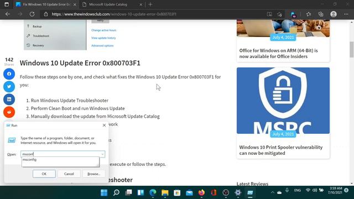Add this page to favorites
Image resolution: width=354 pixels, height=199 pixels.
(x=279, y=14)
